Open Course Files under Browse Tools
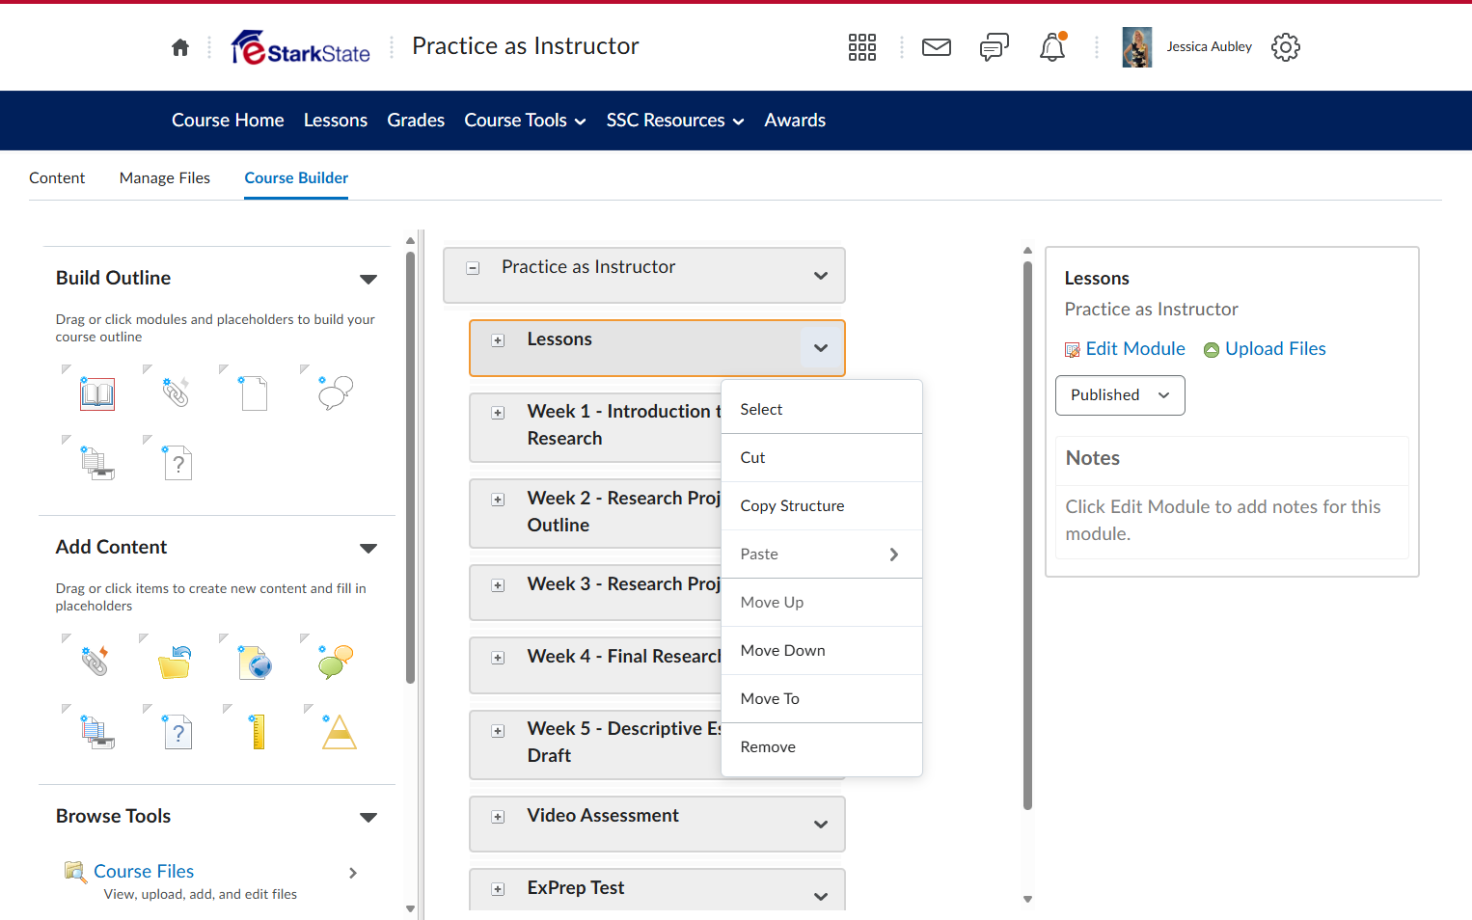Image resolution: width=1472 pixels, height=920 pixels. [x=144, y=872]
